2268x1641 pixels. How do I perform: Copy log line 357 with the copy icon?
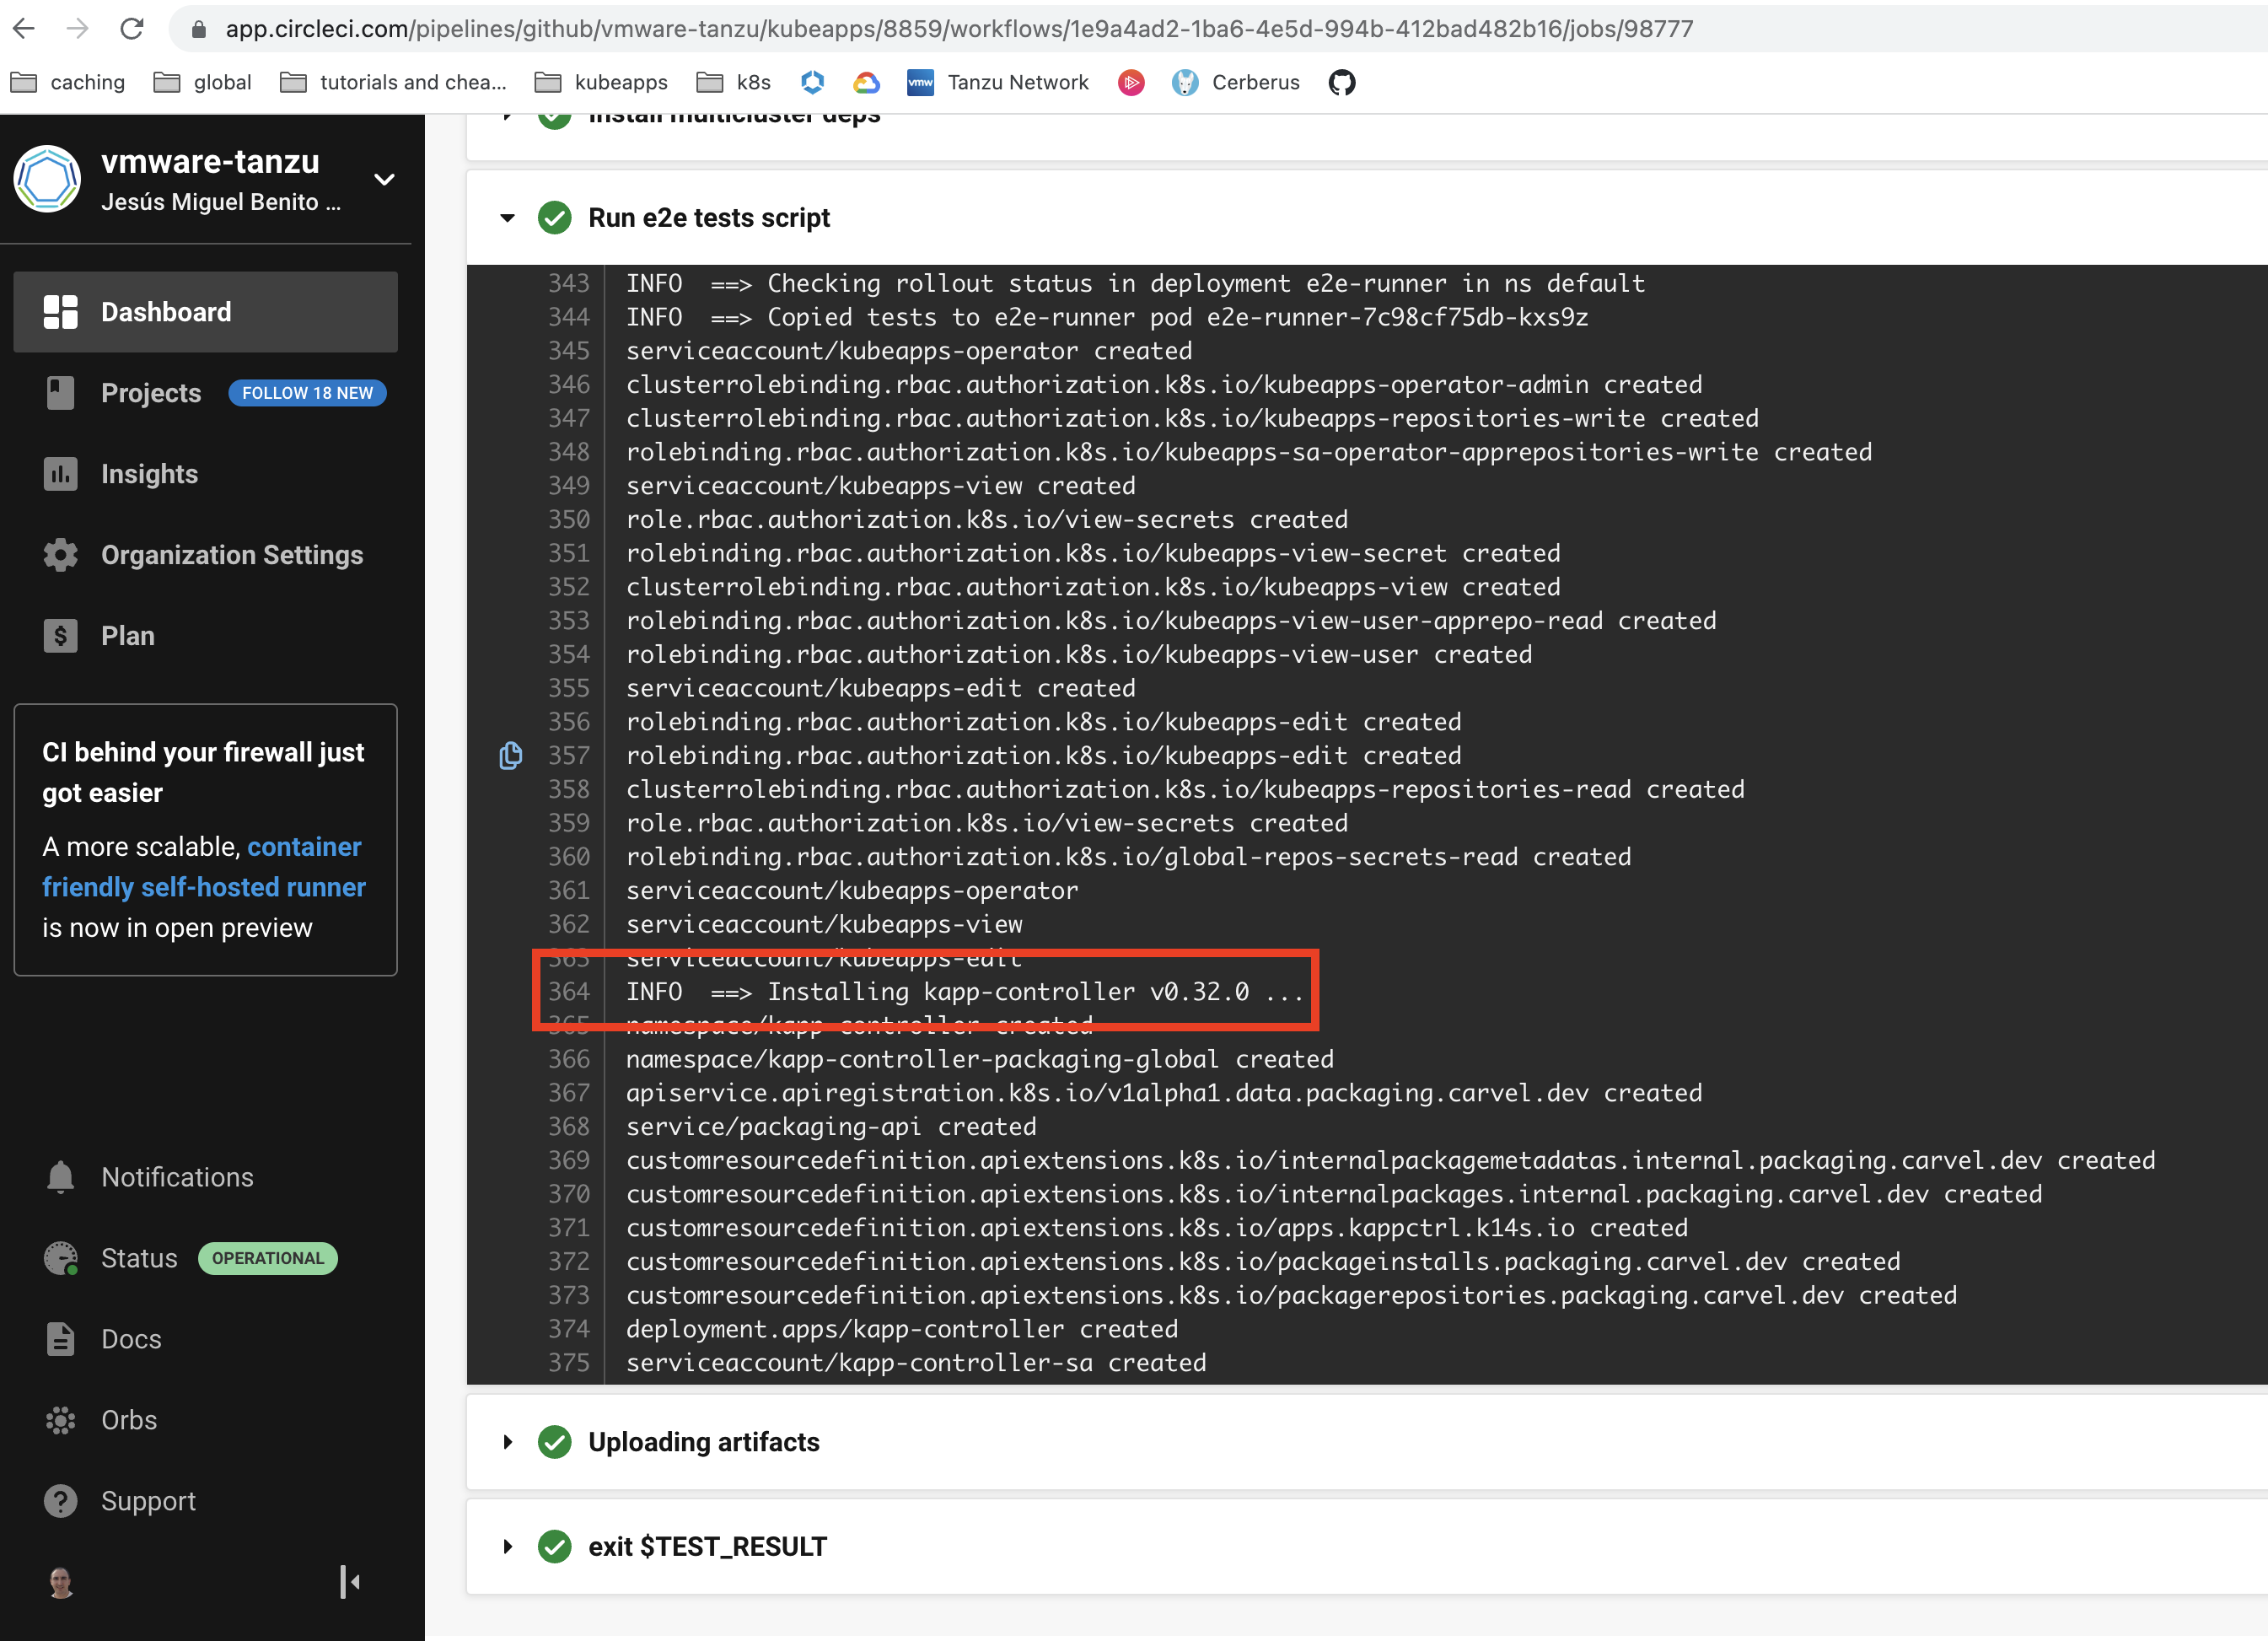[x=511, y=756]
